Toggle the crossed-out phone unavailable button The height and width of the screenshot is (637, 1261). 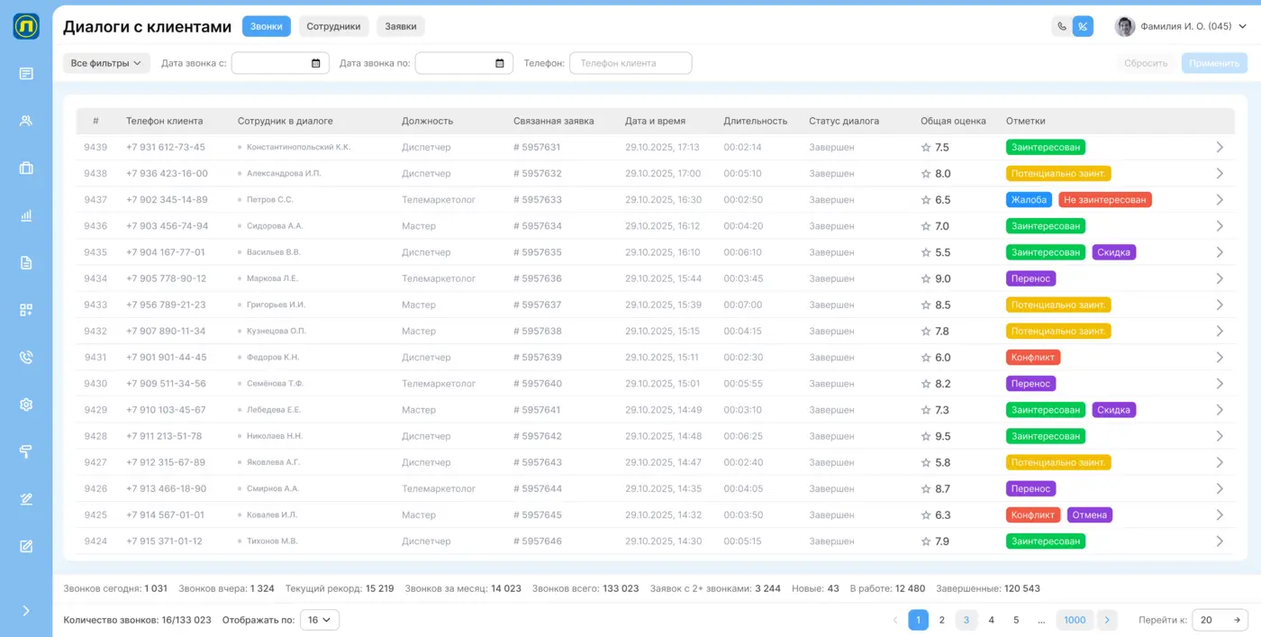click(1083, 27)
